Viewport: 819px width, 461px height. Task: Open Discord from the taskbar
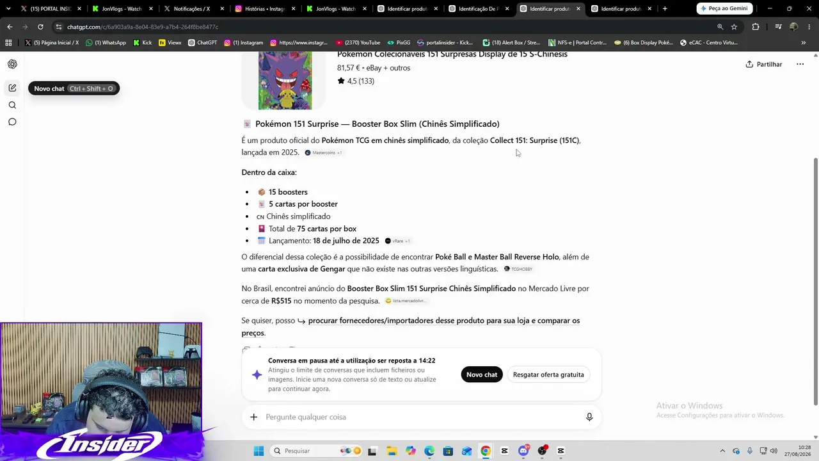(523, 451)
